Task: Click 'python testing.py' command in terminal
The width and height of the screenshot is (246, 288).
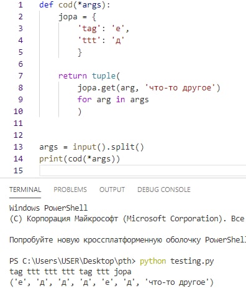Action: tap(176, 261)
